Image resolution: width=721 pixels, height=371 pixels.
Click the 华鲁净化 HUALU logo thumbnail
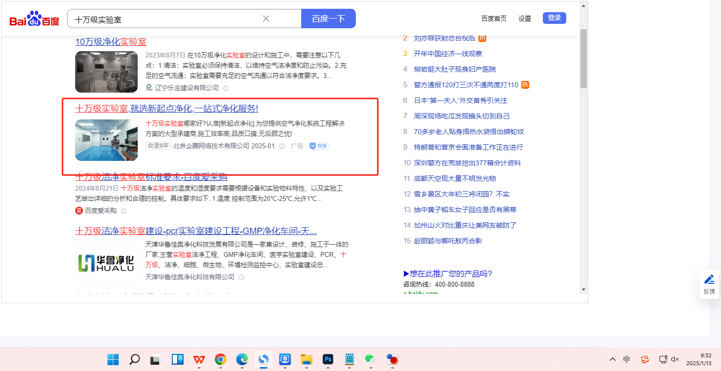point(106,261)
